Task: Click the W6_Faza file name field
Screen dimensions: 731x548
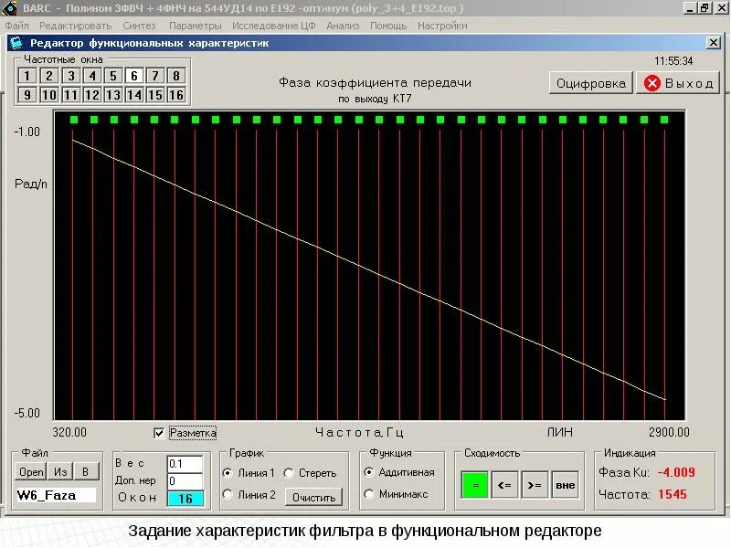Action: pyautogui.click(x=56, y=495)
